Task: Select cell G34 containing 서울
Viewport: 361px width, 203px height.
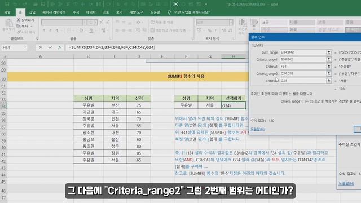Action: click(210, 105)
